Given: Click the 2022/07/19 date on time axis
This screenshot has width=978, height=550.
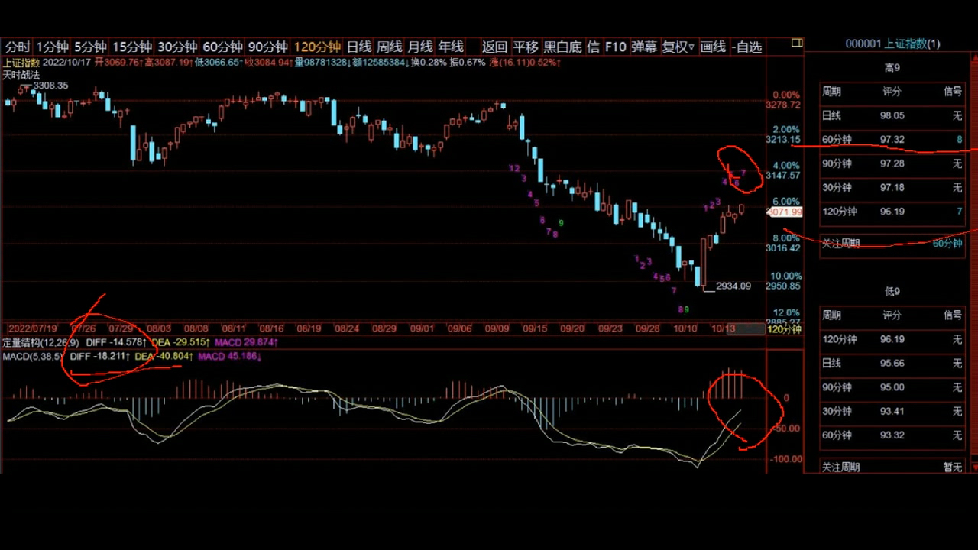Looking at the screenshot, I should coord(33,328).
